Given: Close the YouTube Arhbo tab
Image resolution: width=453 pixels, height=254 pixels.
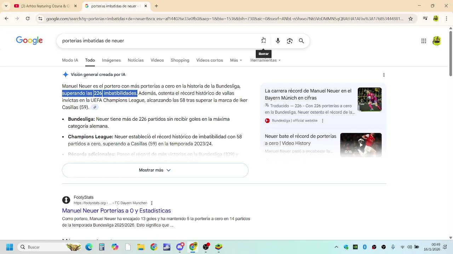Looking at the screenshot, I should [76, 6].
